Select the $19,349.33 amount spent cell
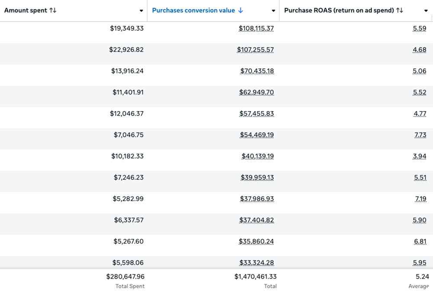Viewport: 433px width, 295px height. 126,29
